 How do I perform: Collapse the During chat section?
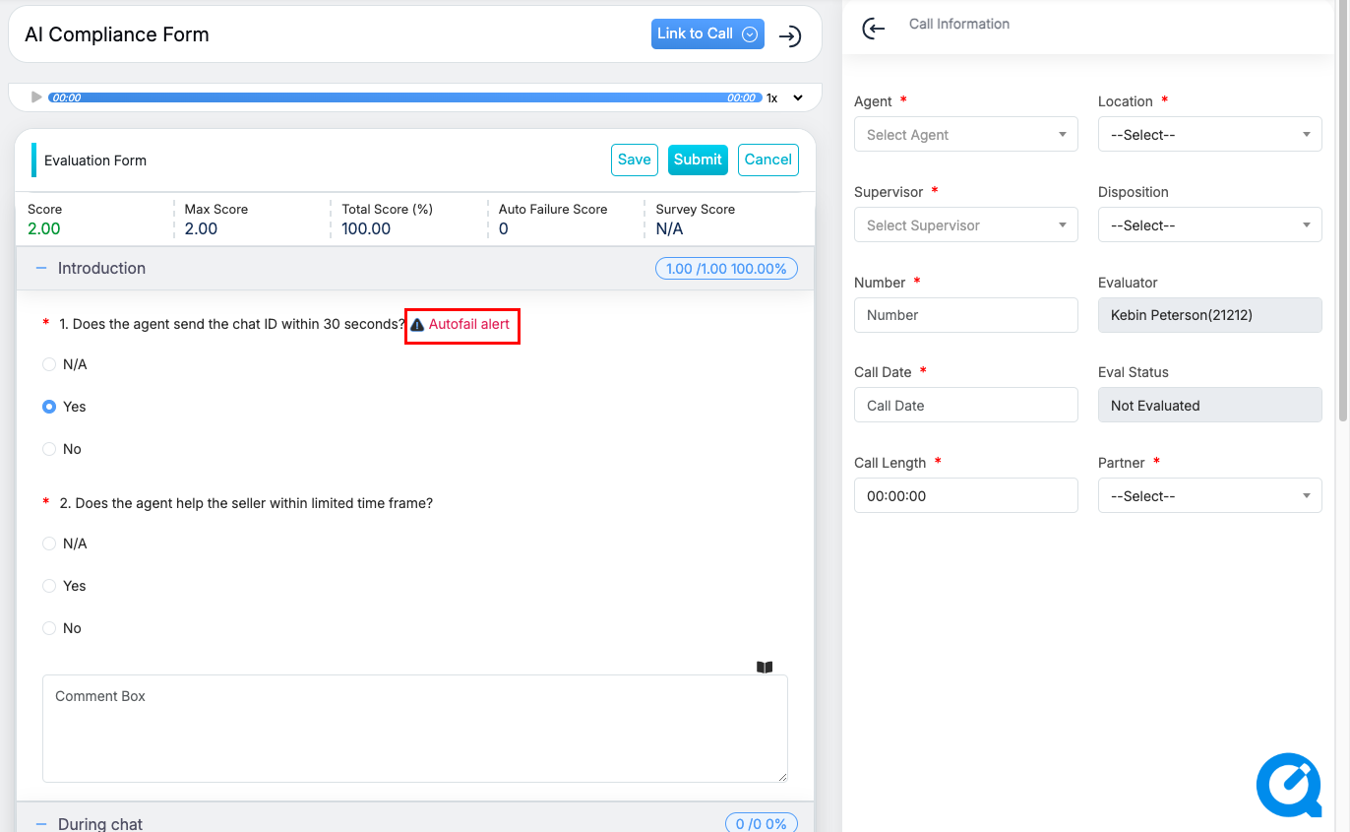(41, 823)
